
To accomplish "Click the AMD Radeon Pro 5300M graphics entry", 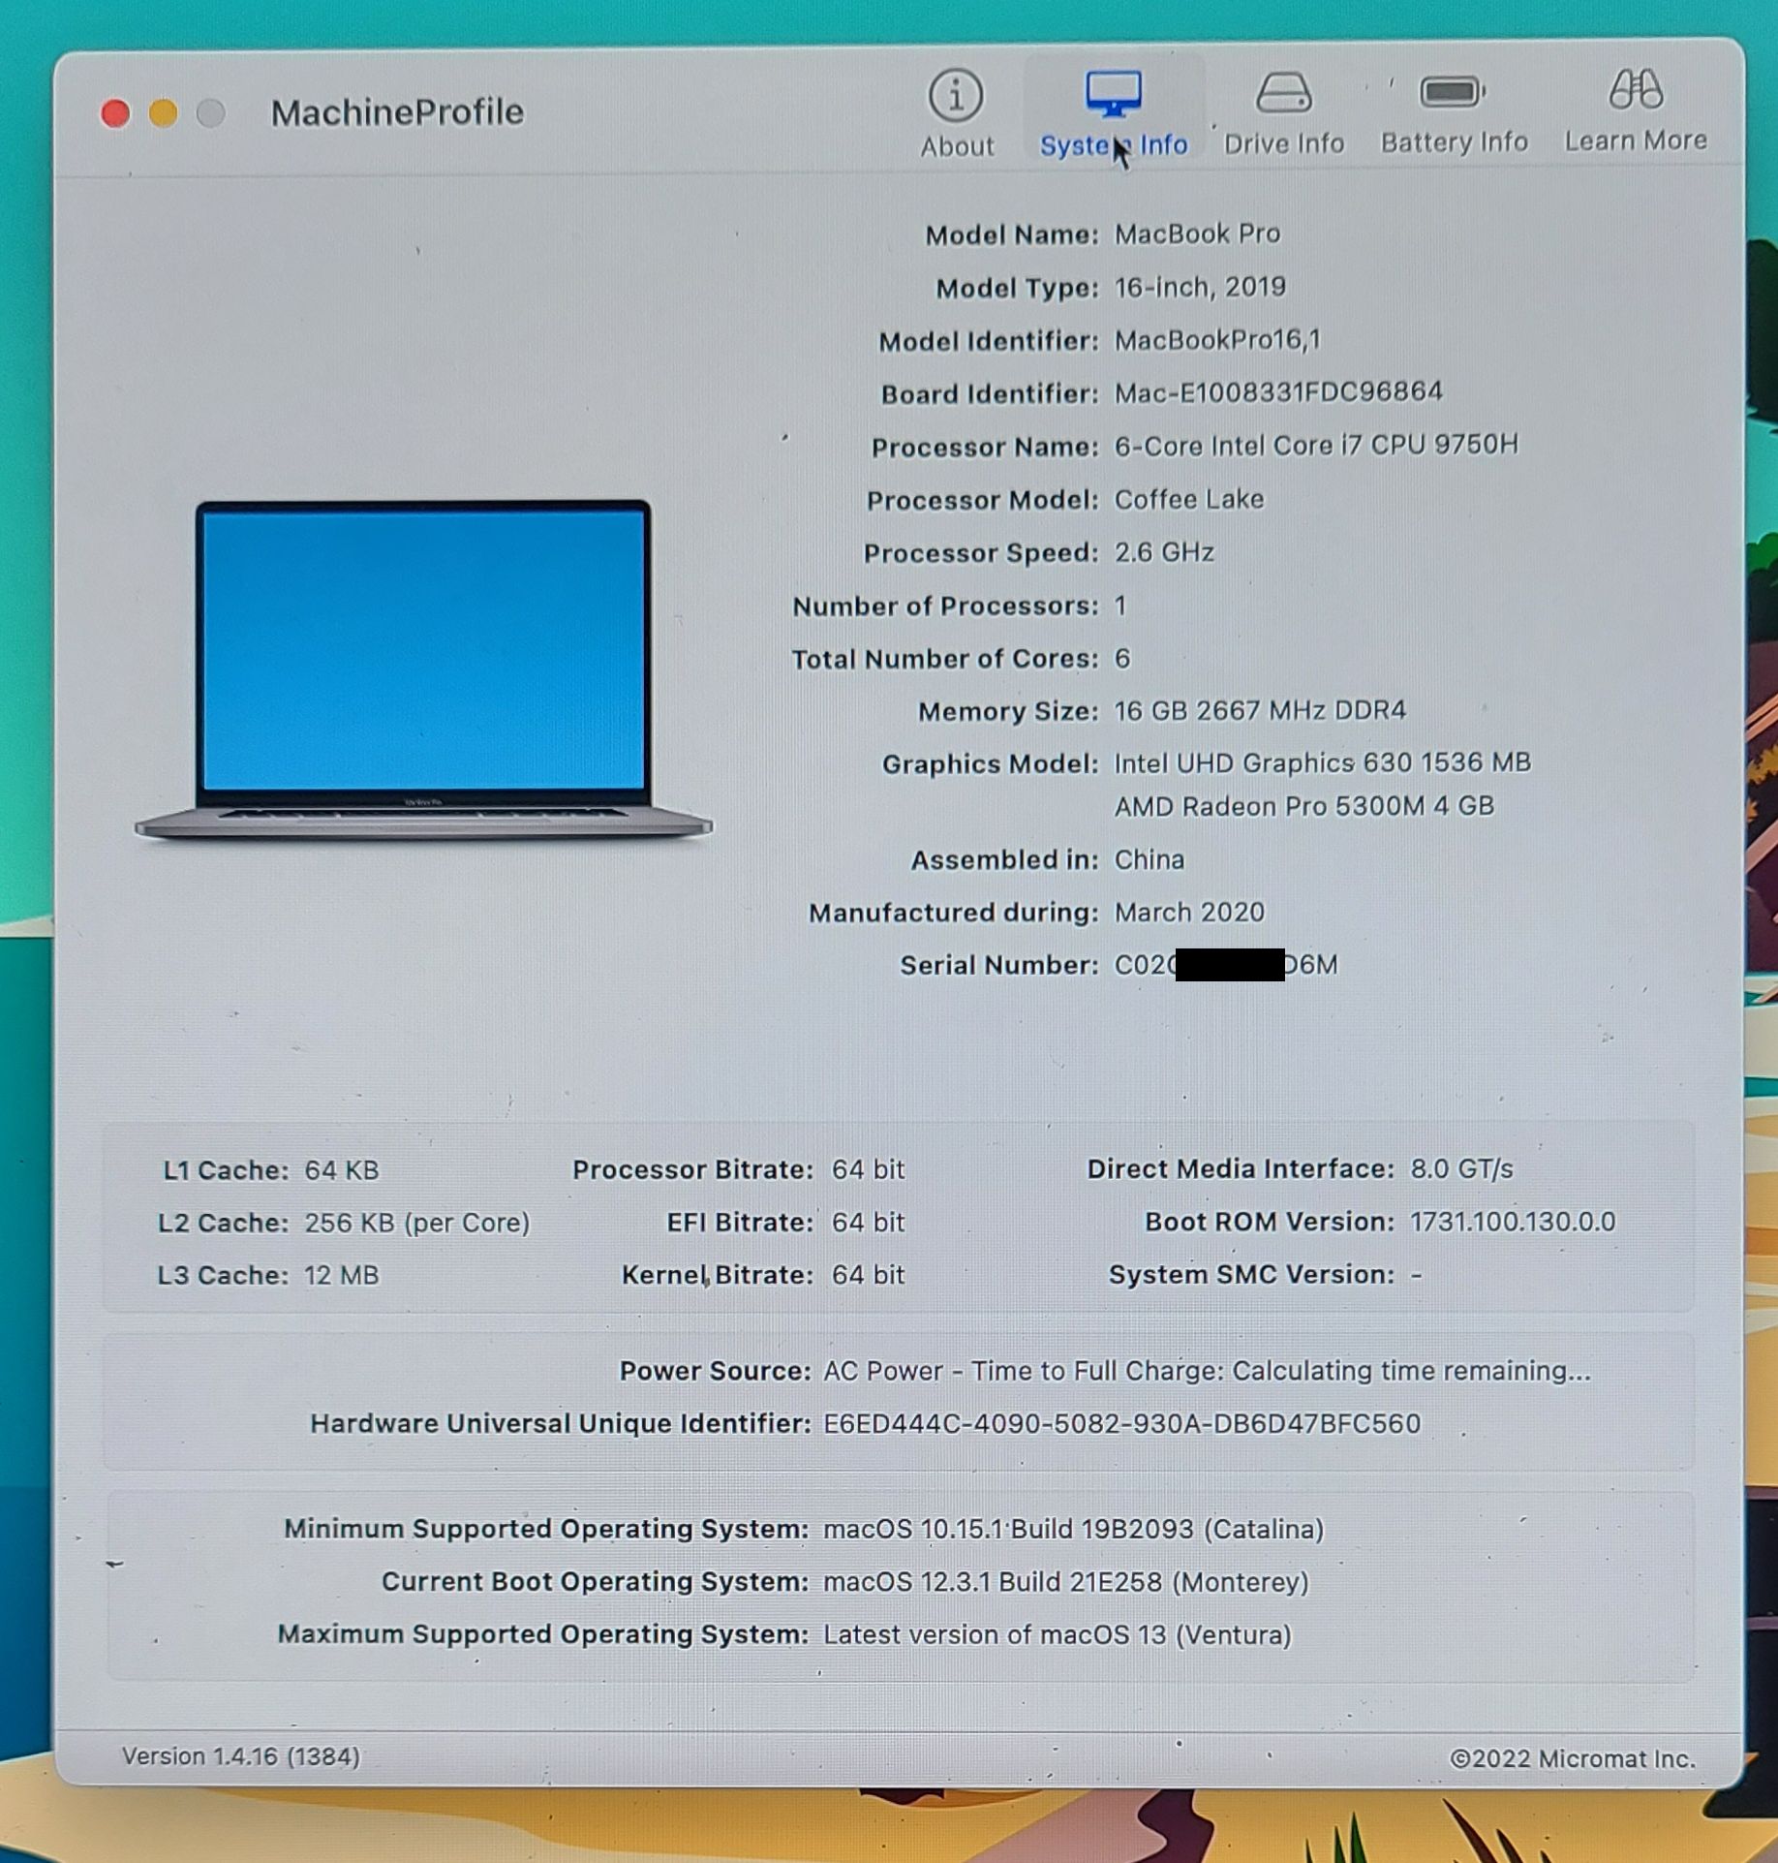I will 1303,806.
